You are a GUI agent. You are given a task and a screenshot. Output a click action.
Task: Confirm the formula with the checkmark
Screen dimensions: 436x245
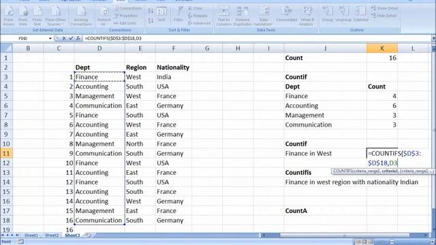pyautogui.click(x=71, y=38)
